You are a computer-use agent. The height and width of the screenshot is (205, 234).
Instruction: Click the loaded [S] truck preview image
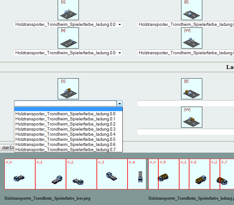[68, 89]
